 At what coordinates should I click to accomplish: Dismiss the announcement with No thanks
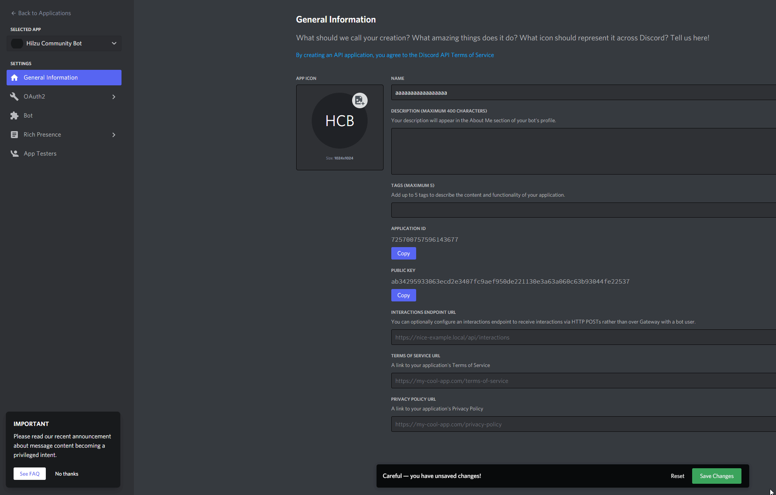point(66,474)
